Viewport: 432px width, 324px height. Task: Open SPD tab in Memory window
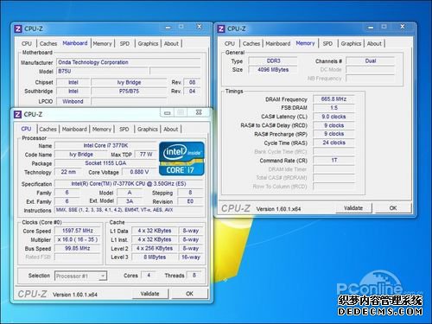(x=327, y=44)
